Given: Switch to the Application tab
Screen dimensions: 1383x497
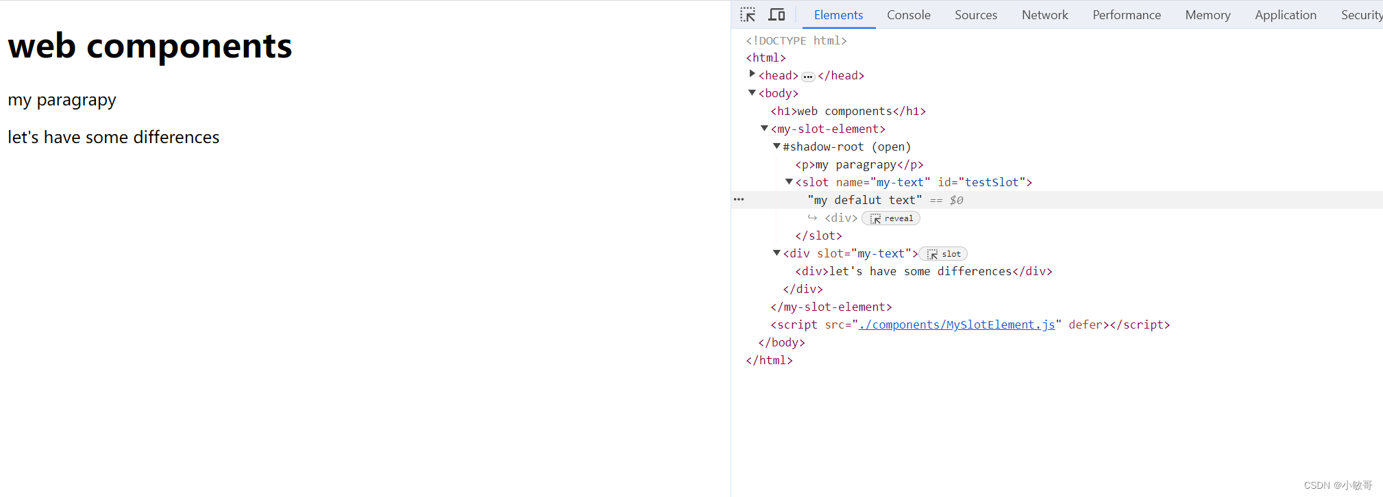Looking at the screenshot, I should point(1286,14).
